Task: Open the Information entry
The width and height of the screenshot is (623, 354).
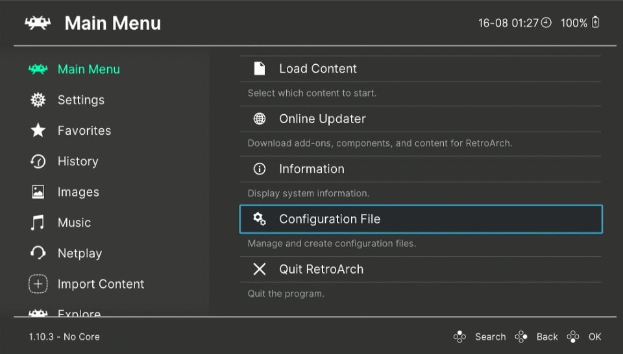Action: (421, 169)
